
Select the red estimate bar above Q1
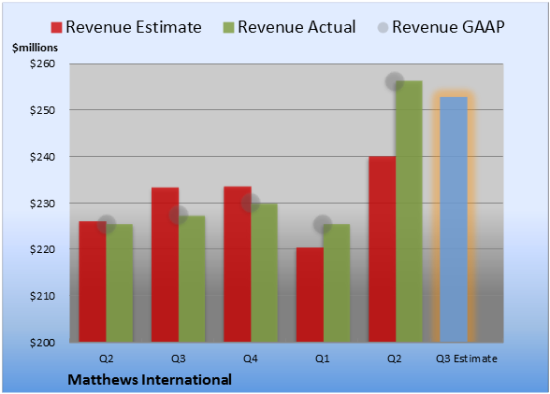pos(310,294)
